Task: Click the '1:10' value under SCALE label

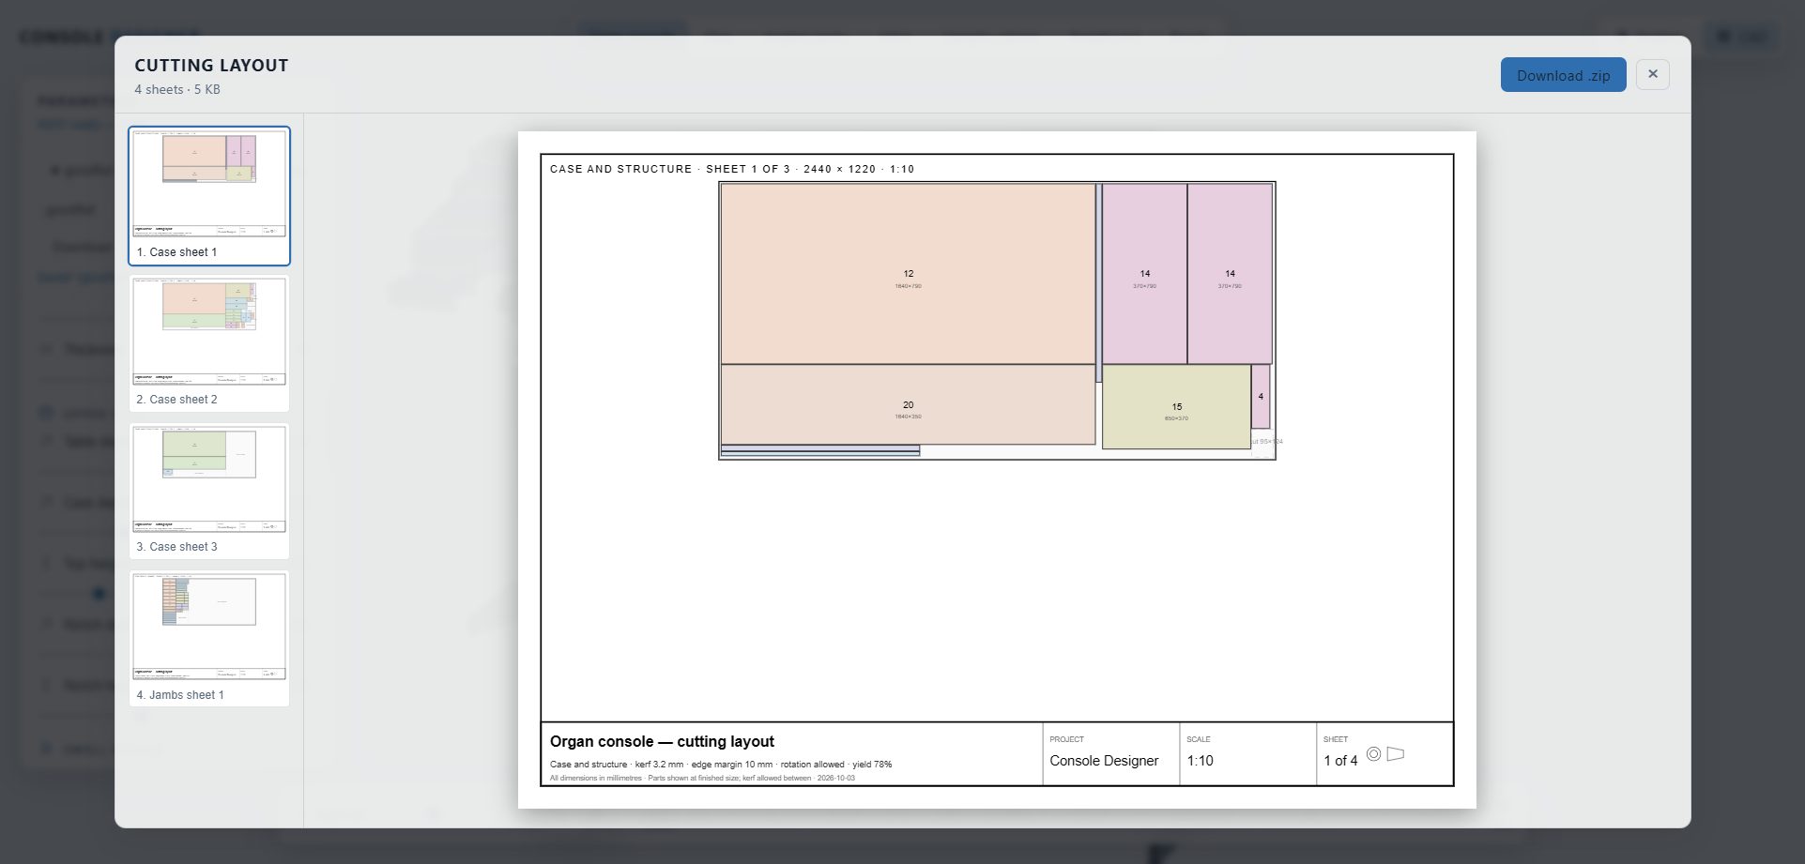Action: pyautogui.click(x=1200, y=761)
